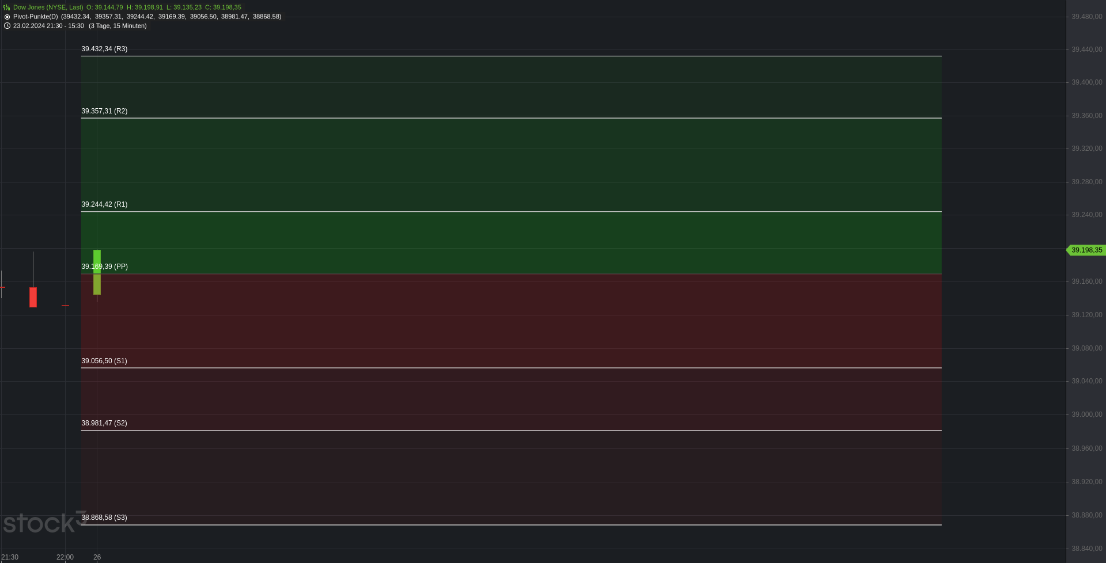The image size is (1106, 563).
Task: Select the 39.357,31 (R2) pivot line label
Action: pyautogui.click(x=104, y=111)
